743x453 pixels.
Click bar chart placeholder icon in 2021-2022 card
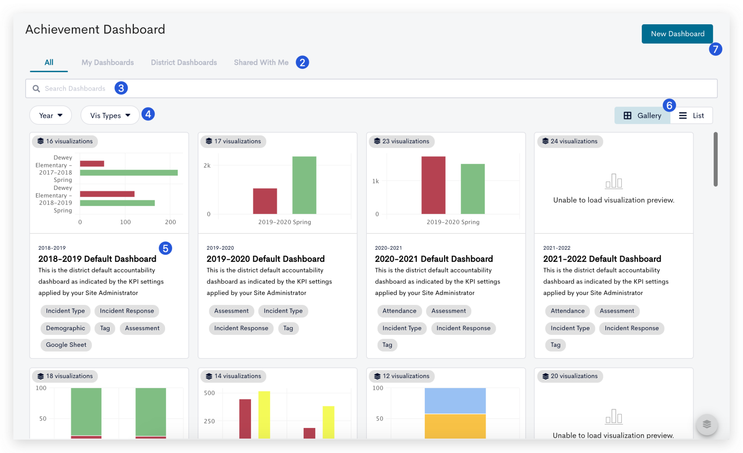(613, 181)
